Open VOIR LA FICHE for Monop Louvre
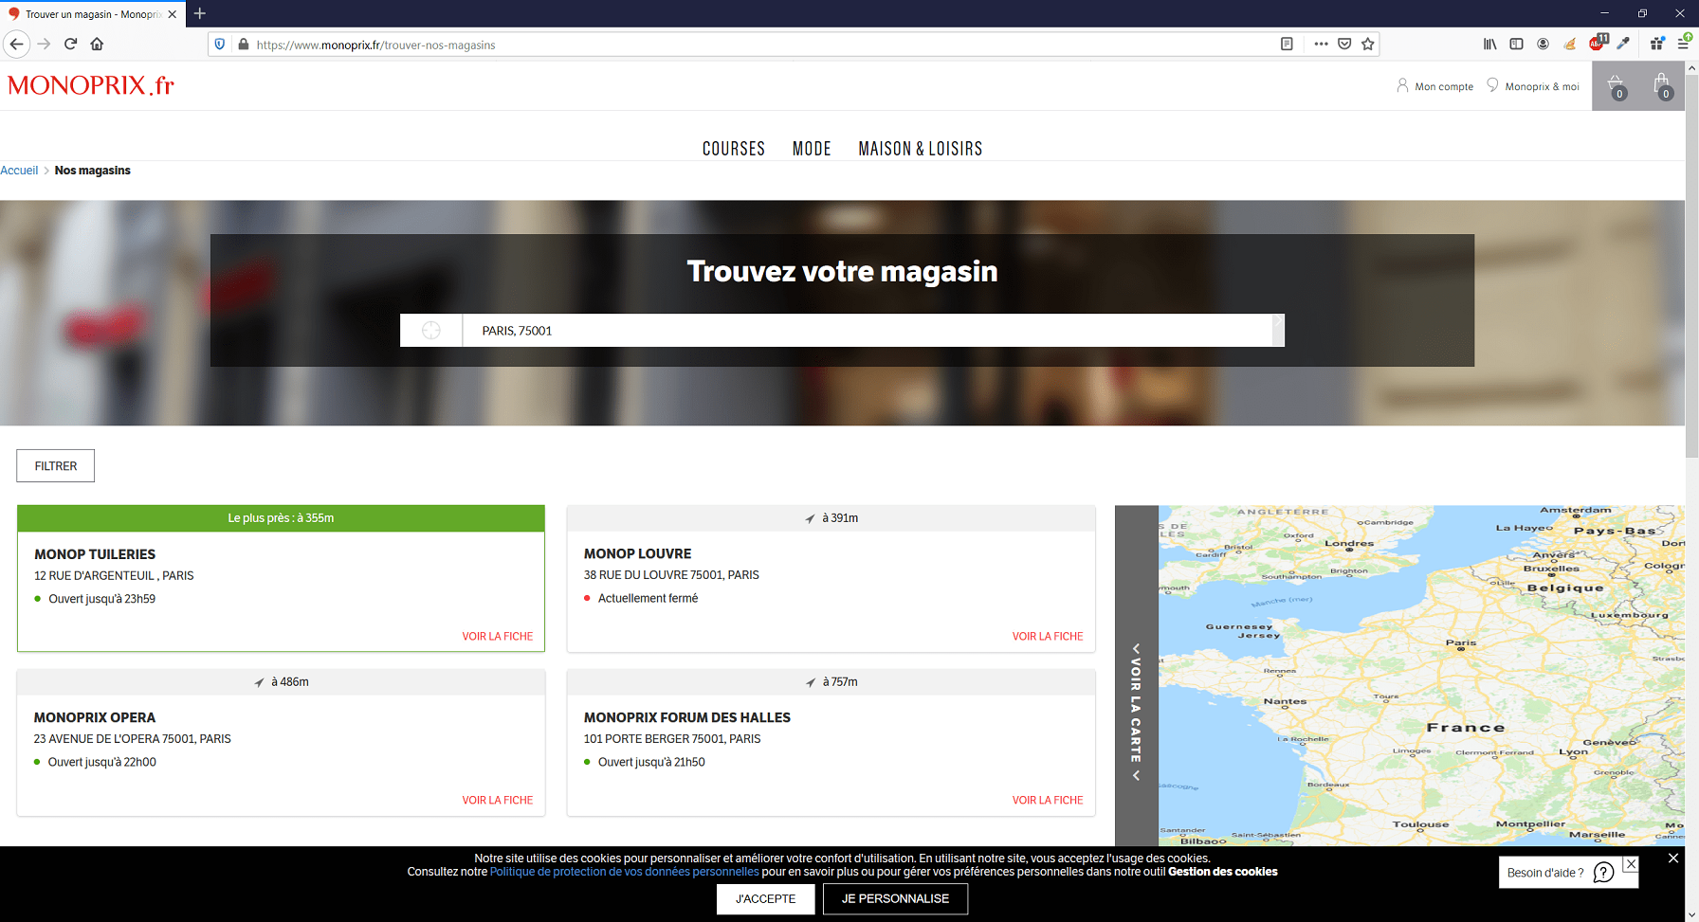 (1048, 637)
